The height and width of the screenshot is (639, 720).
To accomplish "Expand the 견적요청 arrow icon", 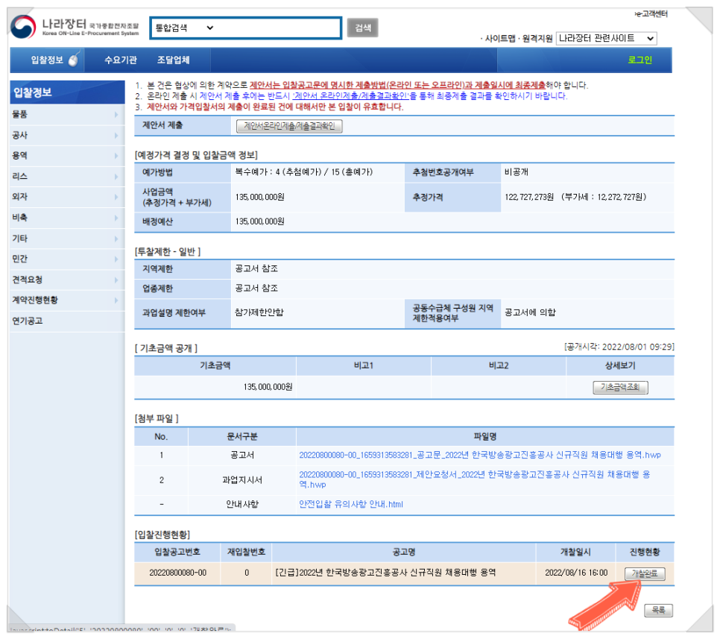I will click(116, 280).
